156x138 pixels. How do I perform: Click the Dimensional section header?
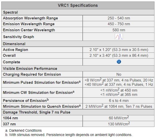(78, 44)
